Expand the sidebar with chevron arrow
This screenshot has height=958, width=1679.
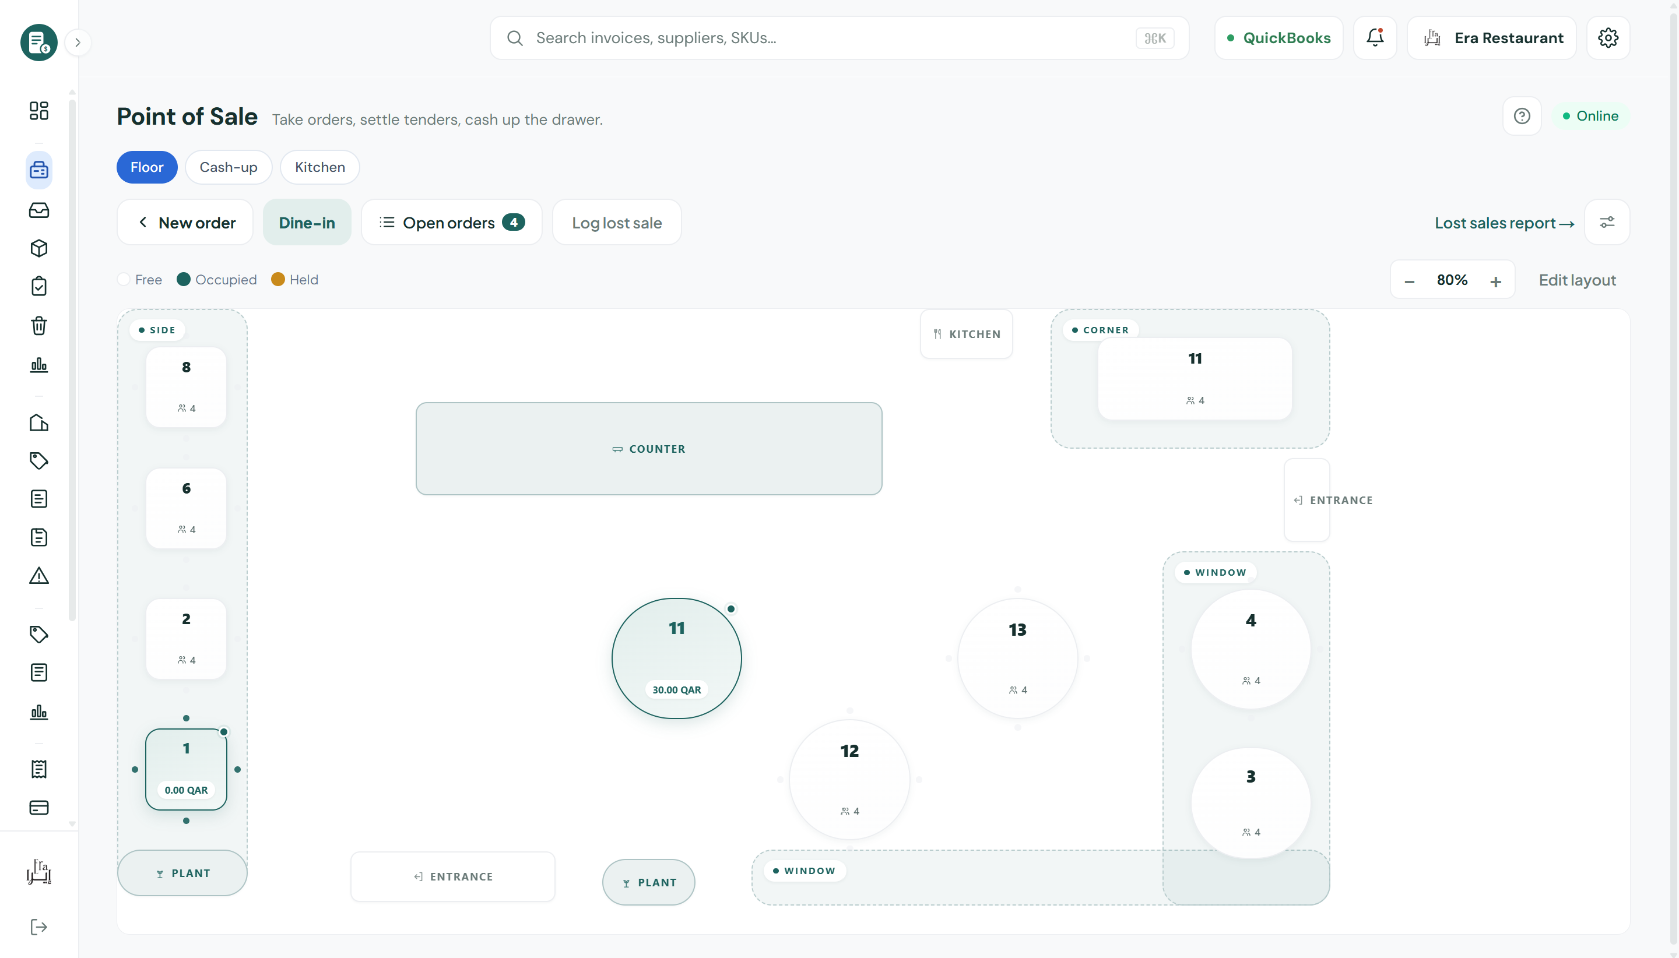pos(78,43)
